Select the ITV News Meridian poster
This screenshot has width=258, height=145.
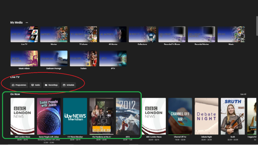click(x=75, y=116)
